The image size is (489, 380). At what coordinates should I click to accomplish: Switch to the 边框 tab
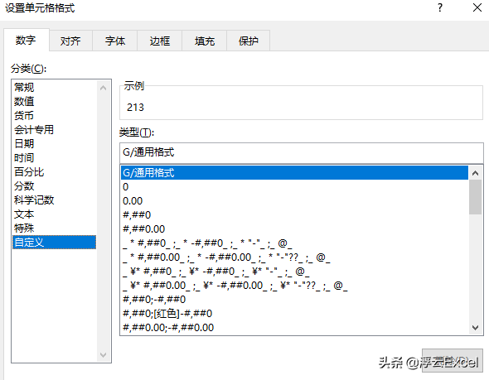[160, 41]
